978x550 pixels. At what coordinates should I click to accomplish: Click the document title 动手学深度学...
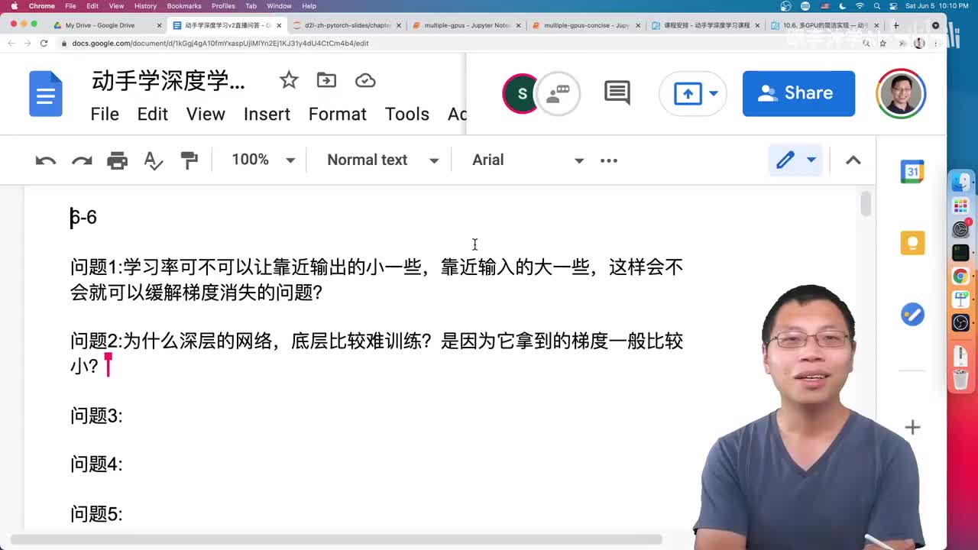[x=168, y=81]
